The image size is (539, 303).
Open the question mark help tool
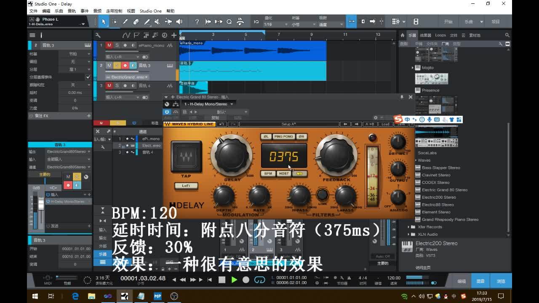tap(197, 21)
